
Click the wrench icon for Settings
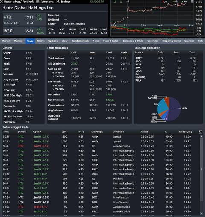coord(58,2)
